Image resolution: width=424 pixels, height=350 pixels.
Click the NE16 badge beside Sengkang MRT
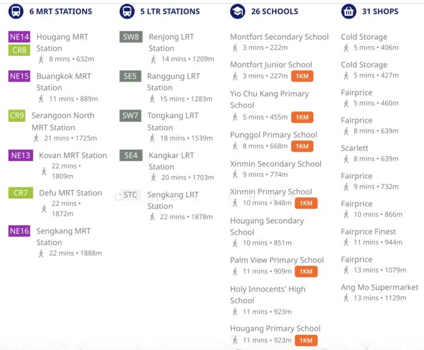(19, 231)
